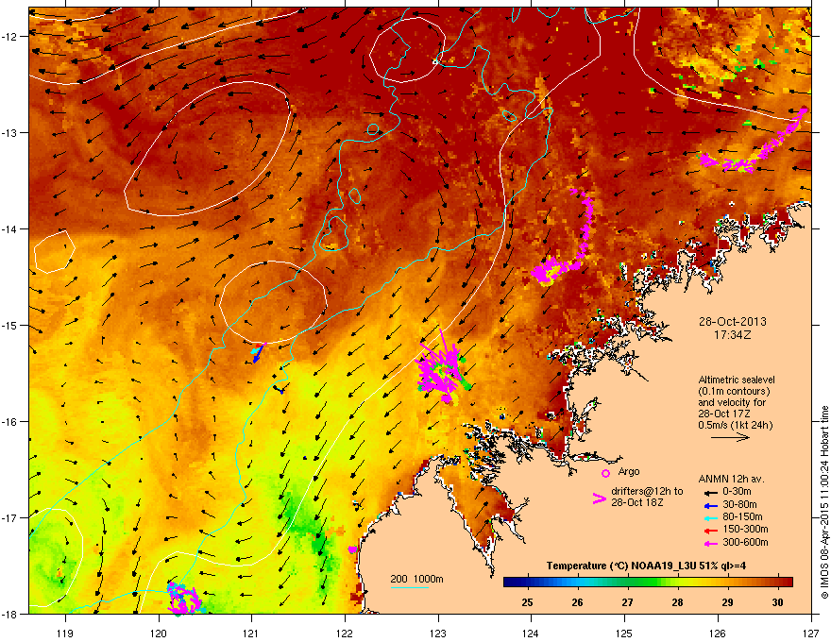Click the latitude axis label '-15'
Screen dimensions: 831x642
coord(11,325)
